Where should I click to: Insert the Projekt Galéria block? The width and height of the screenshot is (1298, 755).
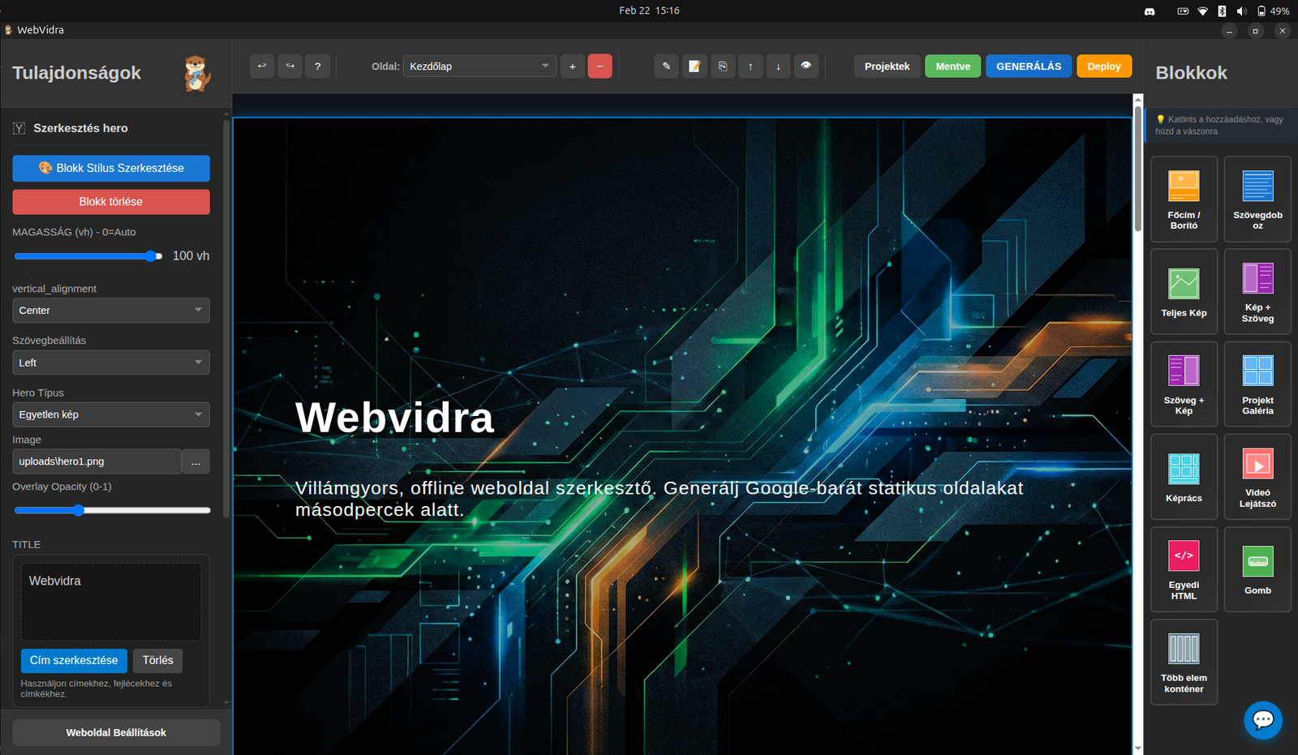(x=1257, y=384)
